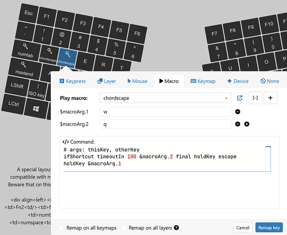Enable Remap on all keymaps checkbox

point(62,228)
